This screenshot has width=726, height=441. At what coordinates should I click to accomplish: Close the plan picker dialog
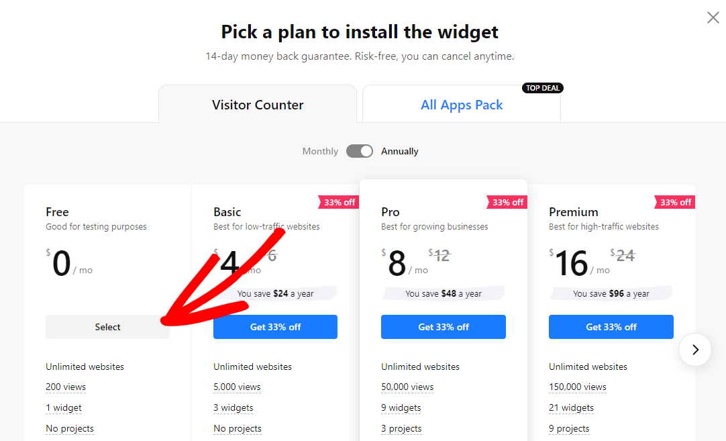click(x=713, y=17)
